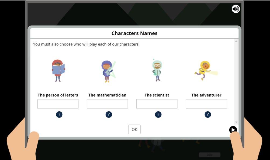This screenshot has height=160, width=270.
Task: Select the goggled scientist character image
Action: click(157, 70)
